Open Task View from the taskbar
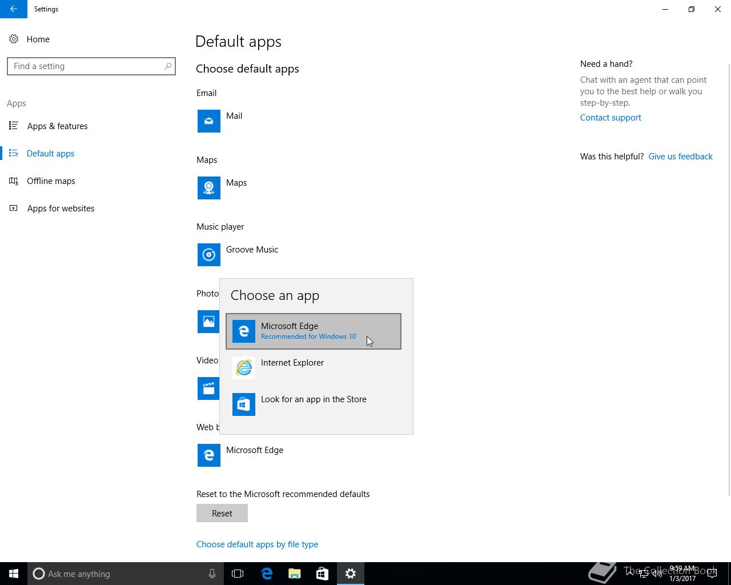Viewport: 731px width, 585px height. point(238,574)
